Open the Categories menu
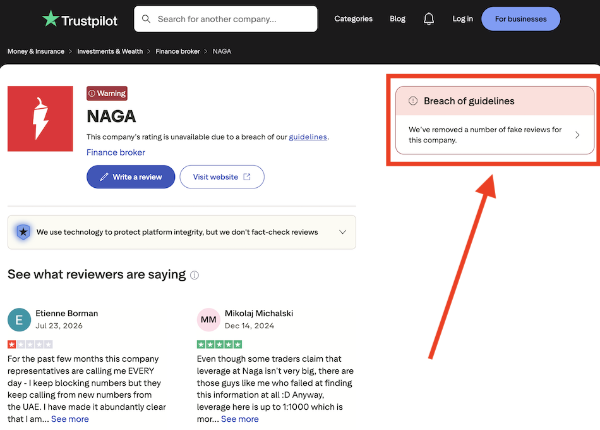The image size is (600, 430). click(353, 19)
